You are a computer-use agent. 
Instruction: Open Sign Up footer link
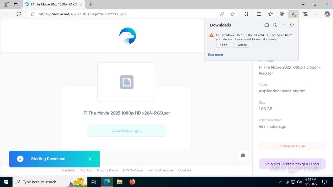click(86, 170)
